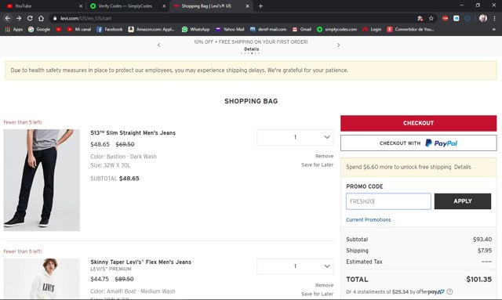Bookmark this page with the star
Image resolution: width=502 pixels, height=300 pixels.
[x=431, y=18]
